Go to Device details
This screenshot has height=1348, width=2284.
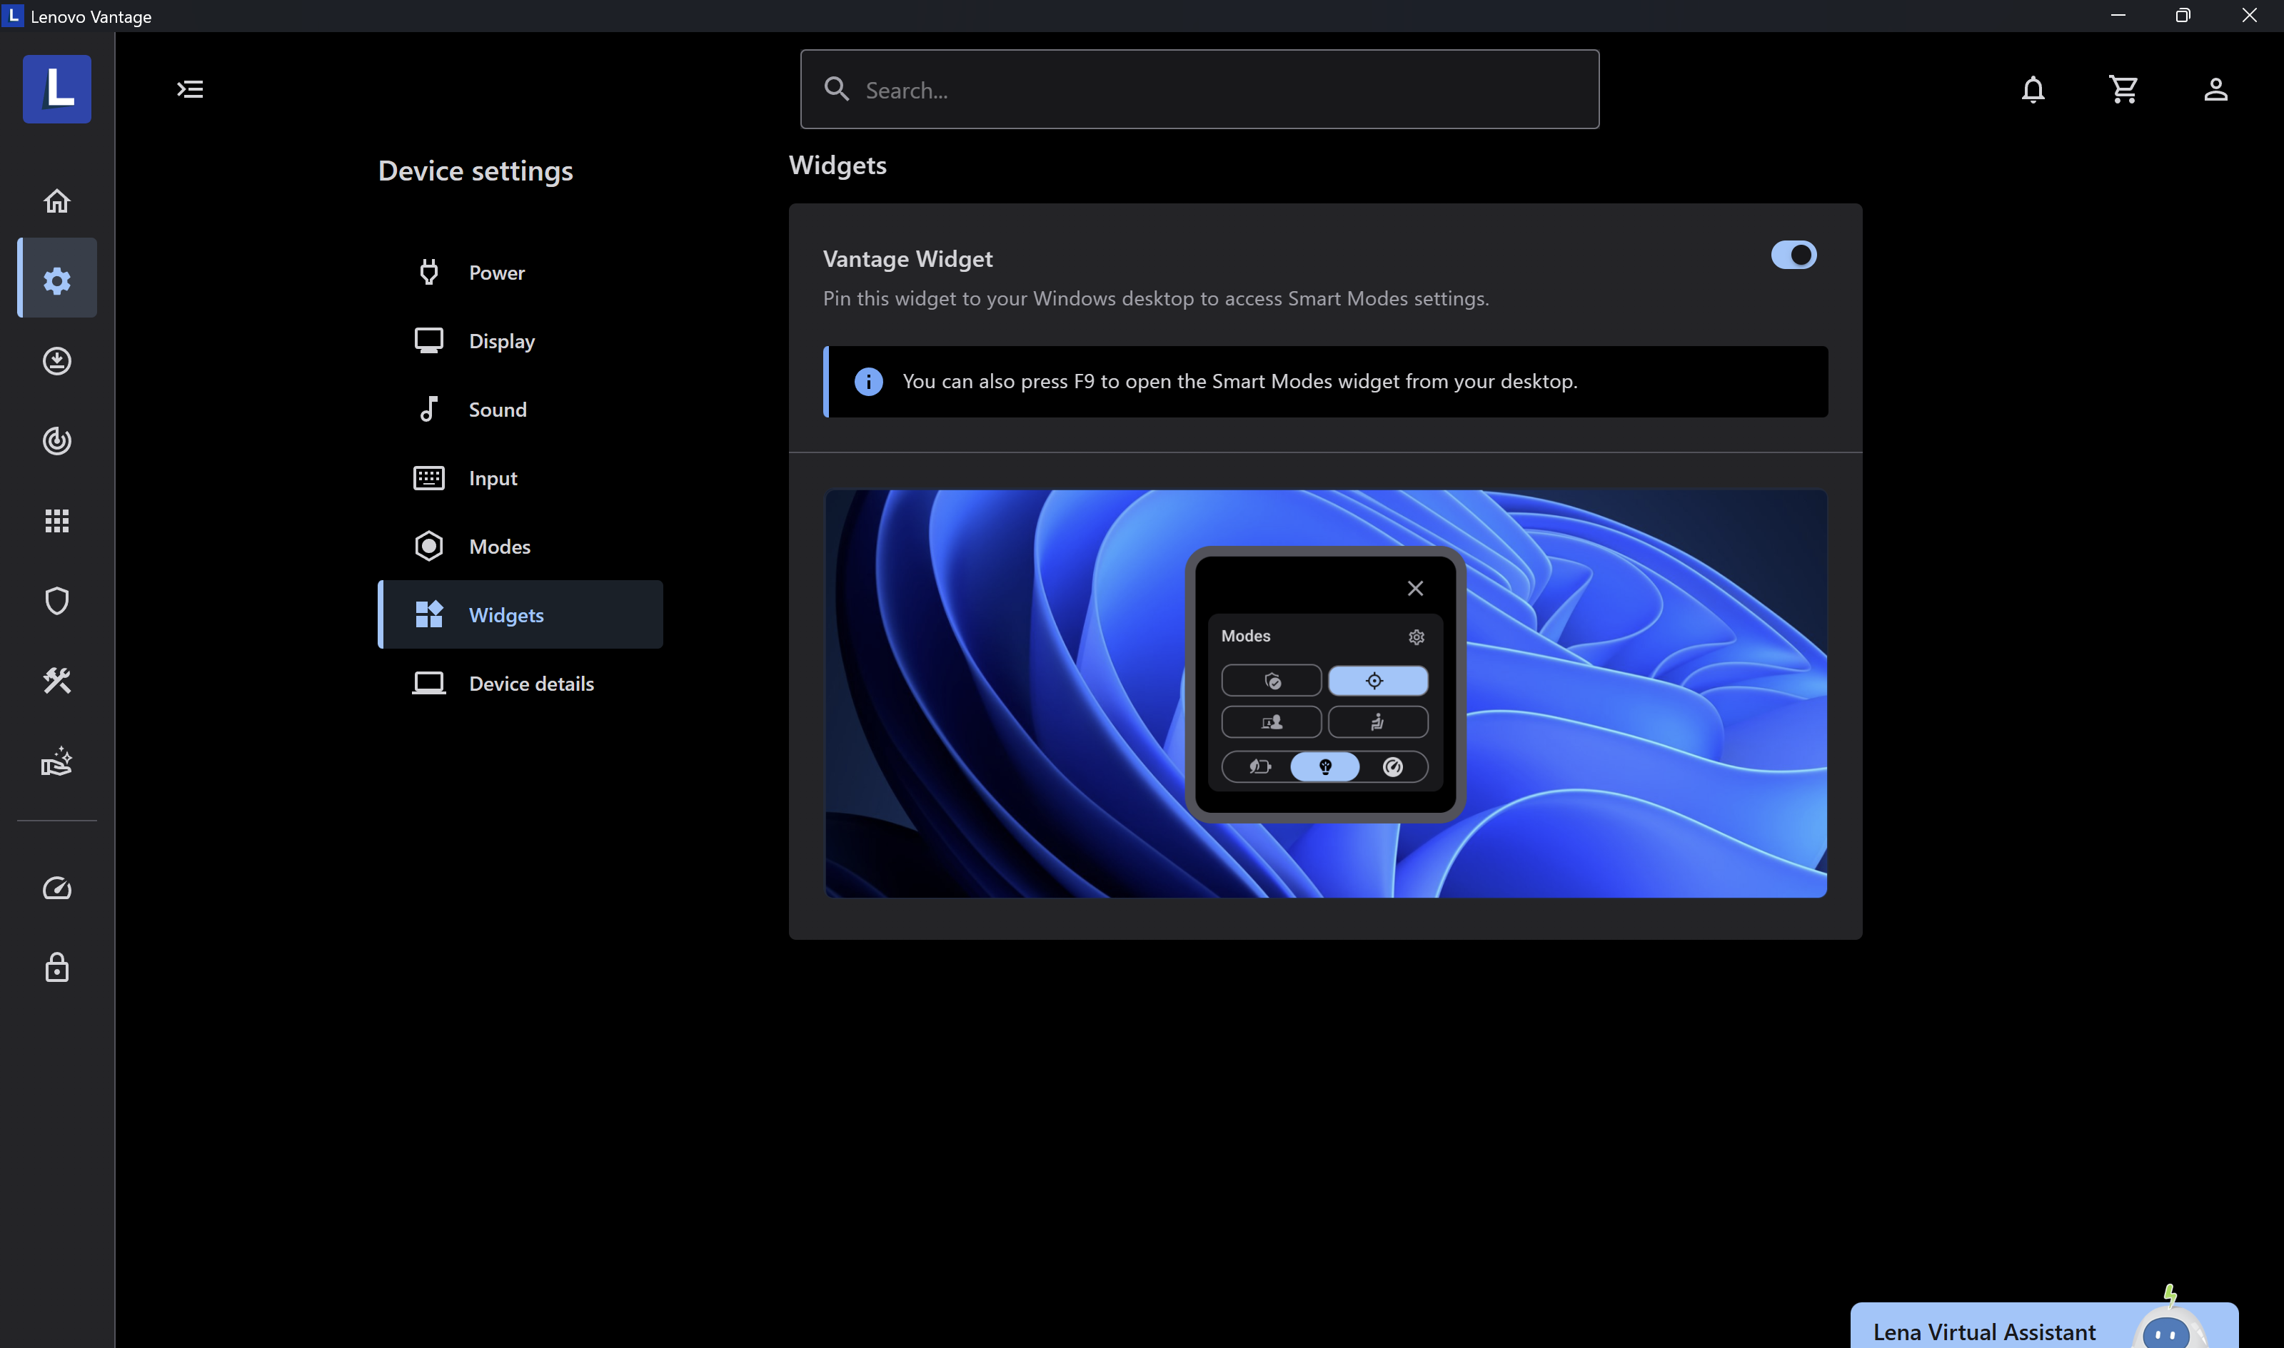(x=530, y=684)
